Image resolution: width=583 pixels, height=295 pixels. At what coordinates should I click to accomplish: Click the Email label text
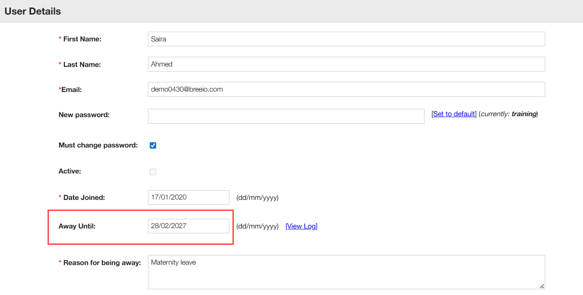pyautogui.click(x=71, y=90)
